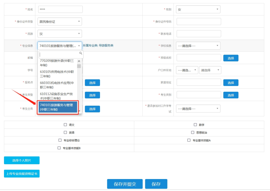270x191 pixels.
Task: Collapse the 专业信息 dropdown
Action: point(60,46)
